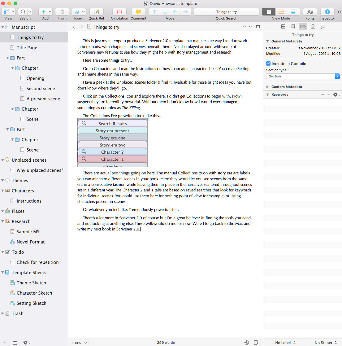Click the Move right arrow
This screenshot has height=346, width=342.
pos(185,12)
